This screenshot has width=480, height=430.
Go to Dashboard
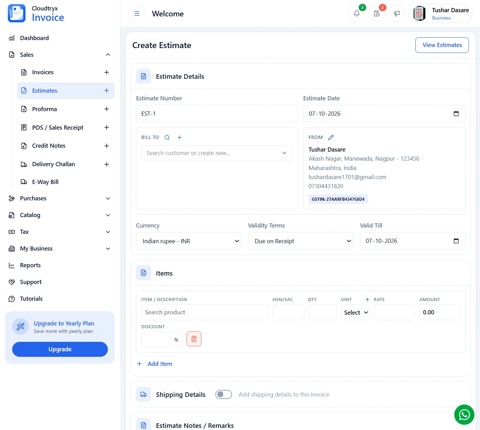point(34,38)
